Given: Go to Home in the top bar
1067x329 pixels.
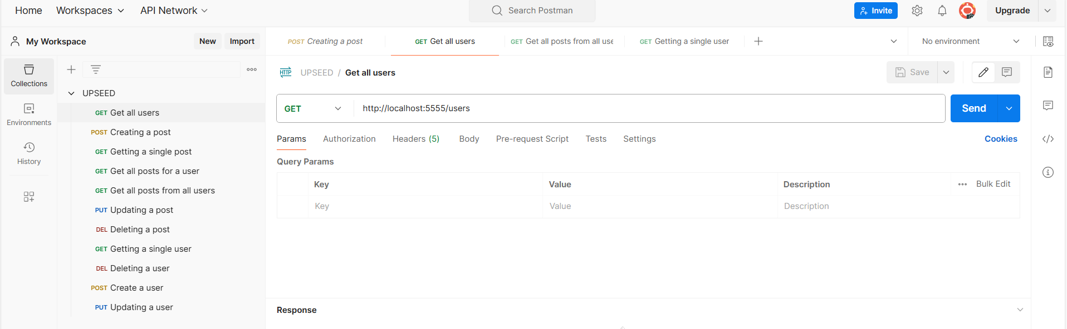Looking at the screenshot, I should (28, 11).
